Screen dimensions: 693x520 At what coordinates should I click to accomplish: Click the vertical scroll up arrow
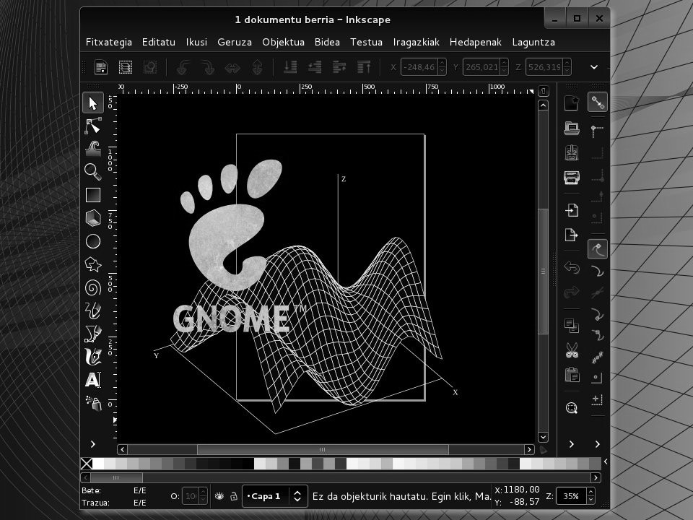coord(543,105)
